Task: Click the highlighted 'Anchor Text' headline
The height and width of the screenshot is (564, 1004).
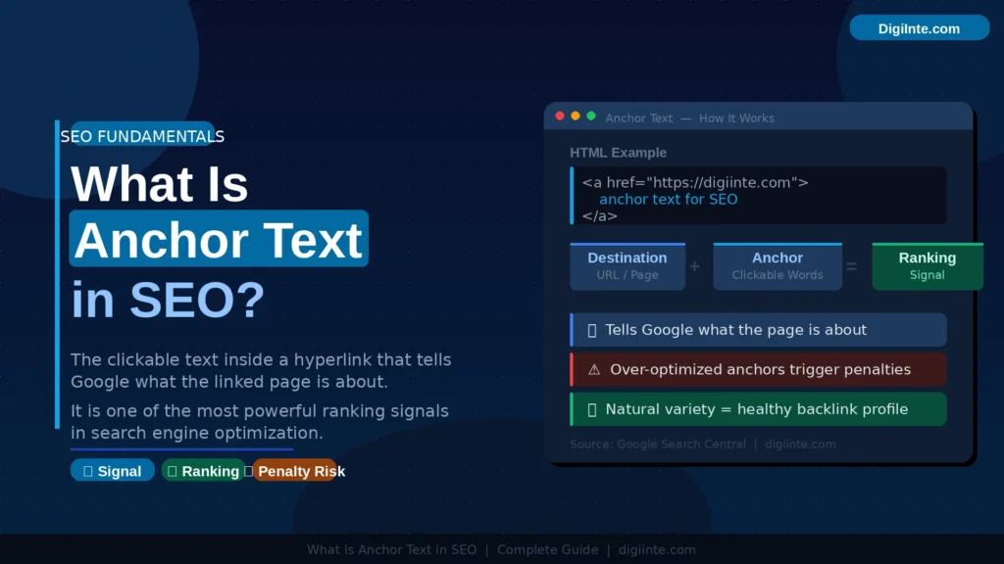Action: pyautogui.click(x=219, y=239)
